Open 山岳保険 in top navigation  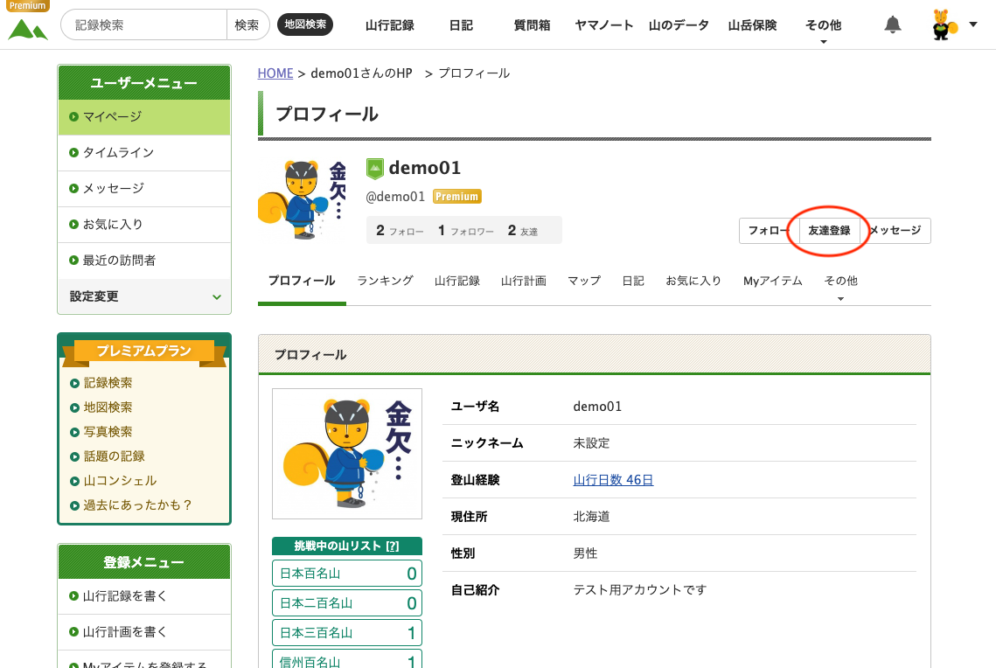click(x=752, y=25)
